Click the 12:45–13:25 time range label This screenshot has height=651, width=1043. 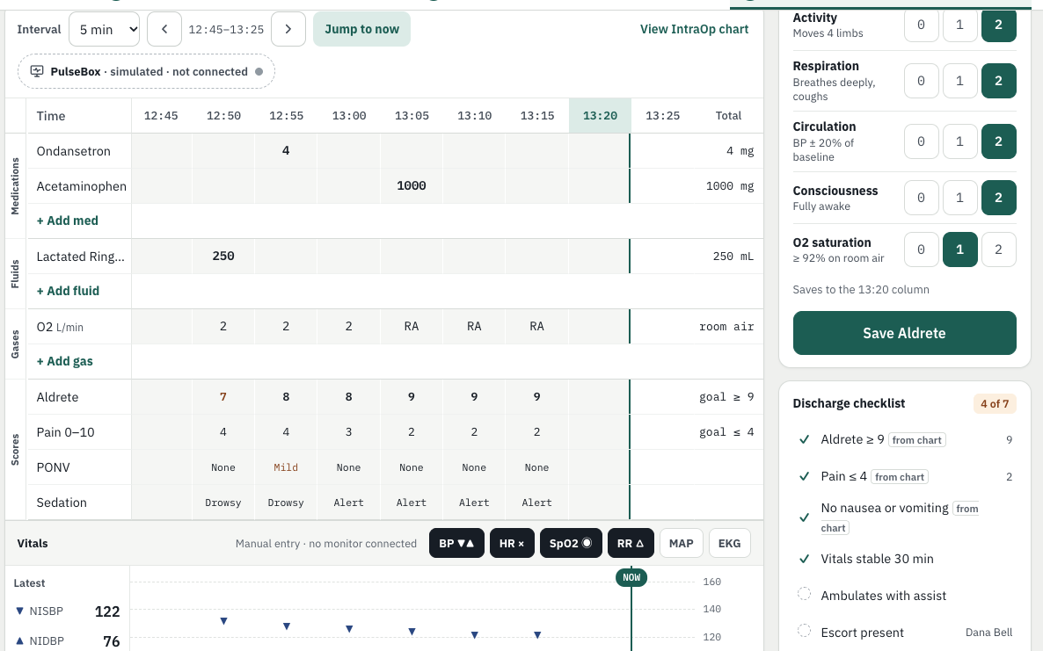[x=226, y=29]
